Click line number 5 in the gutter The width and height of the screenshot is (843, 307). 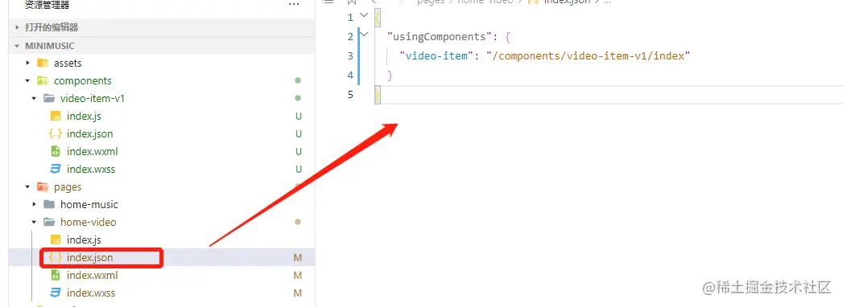350,95
